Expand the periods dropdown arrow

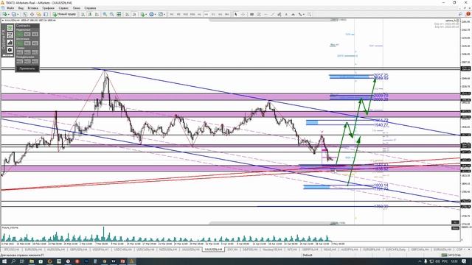[156, 15]
